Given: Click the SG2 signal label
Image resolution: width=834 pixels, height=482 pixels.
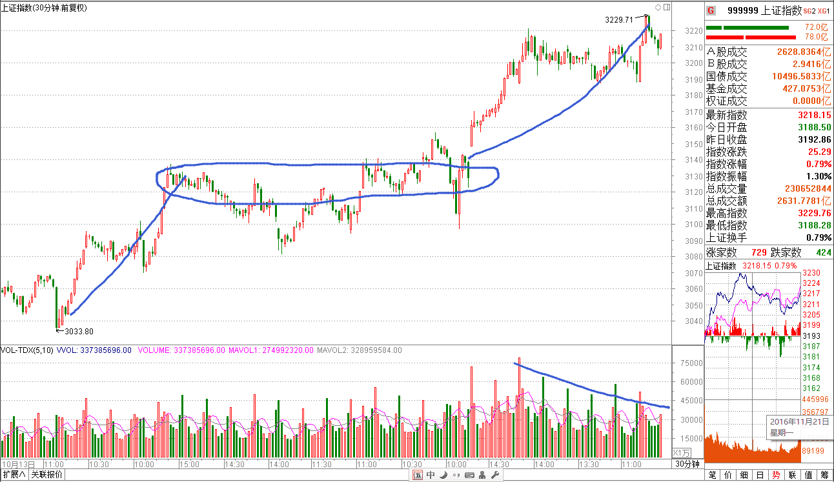Looking at the screenshot, I should pos(809,11).
